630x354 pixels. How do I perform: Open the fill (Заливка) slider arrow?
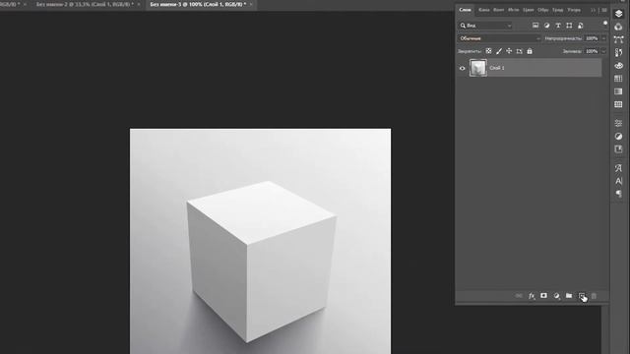(603, 51)
